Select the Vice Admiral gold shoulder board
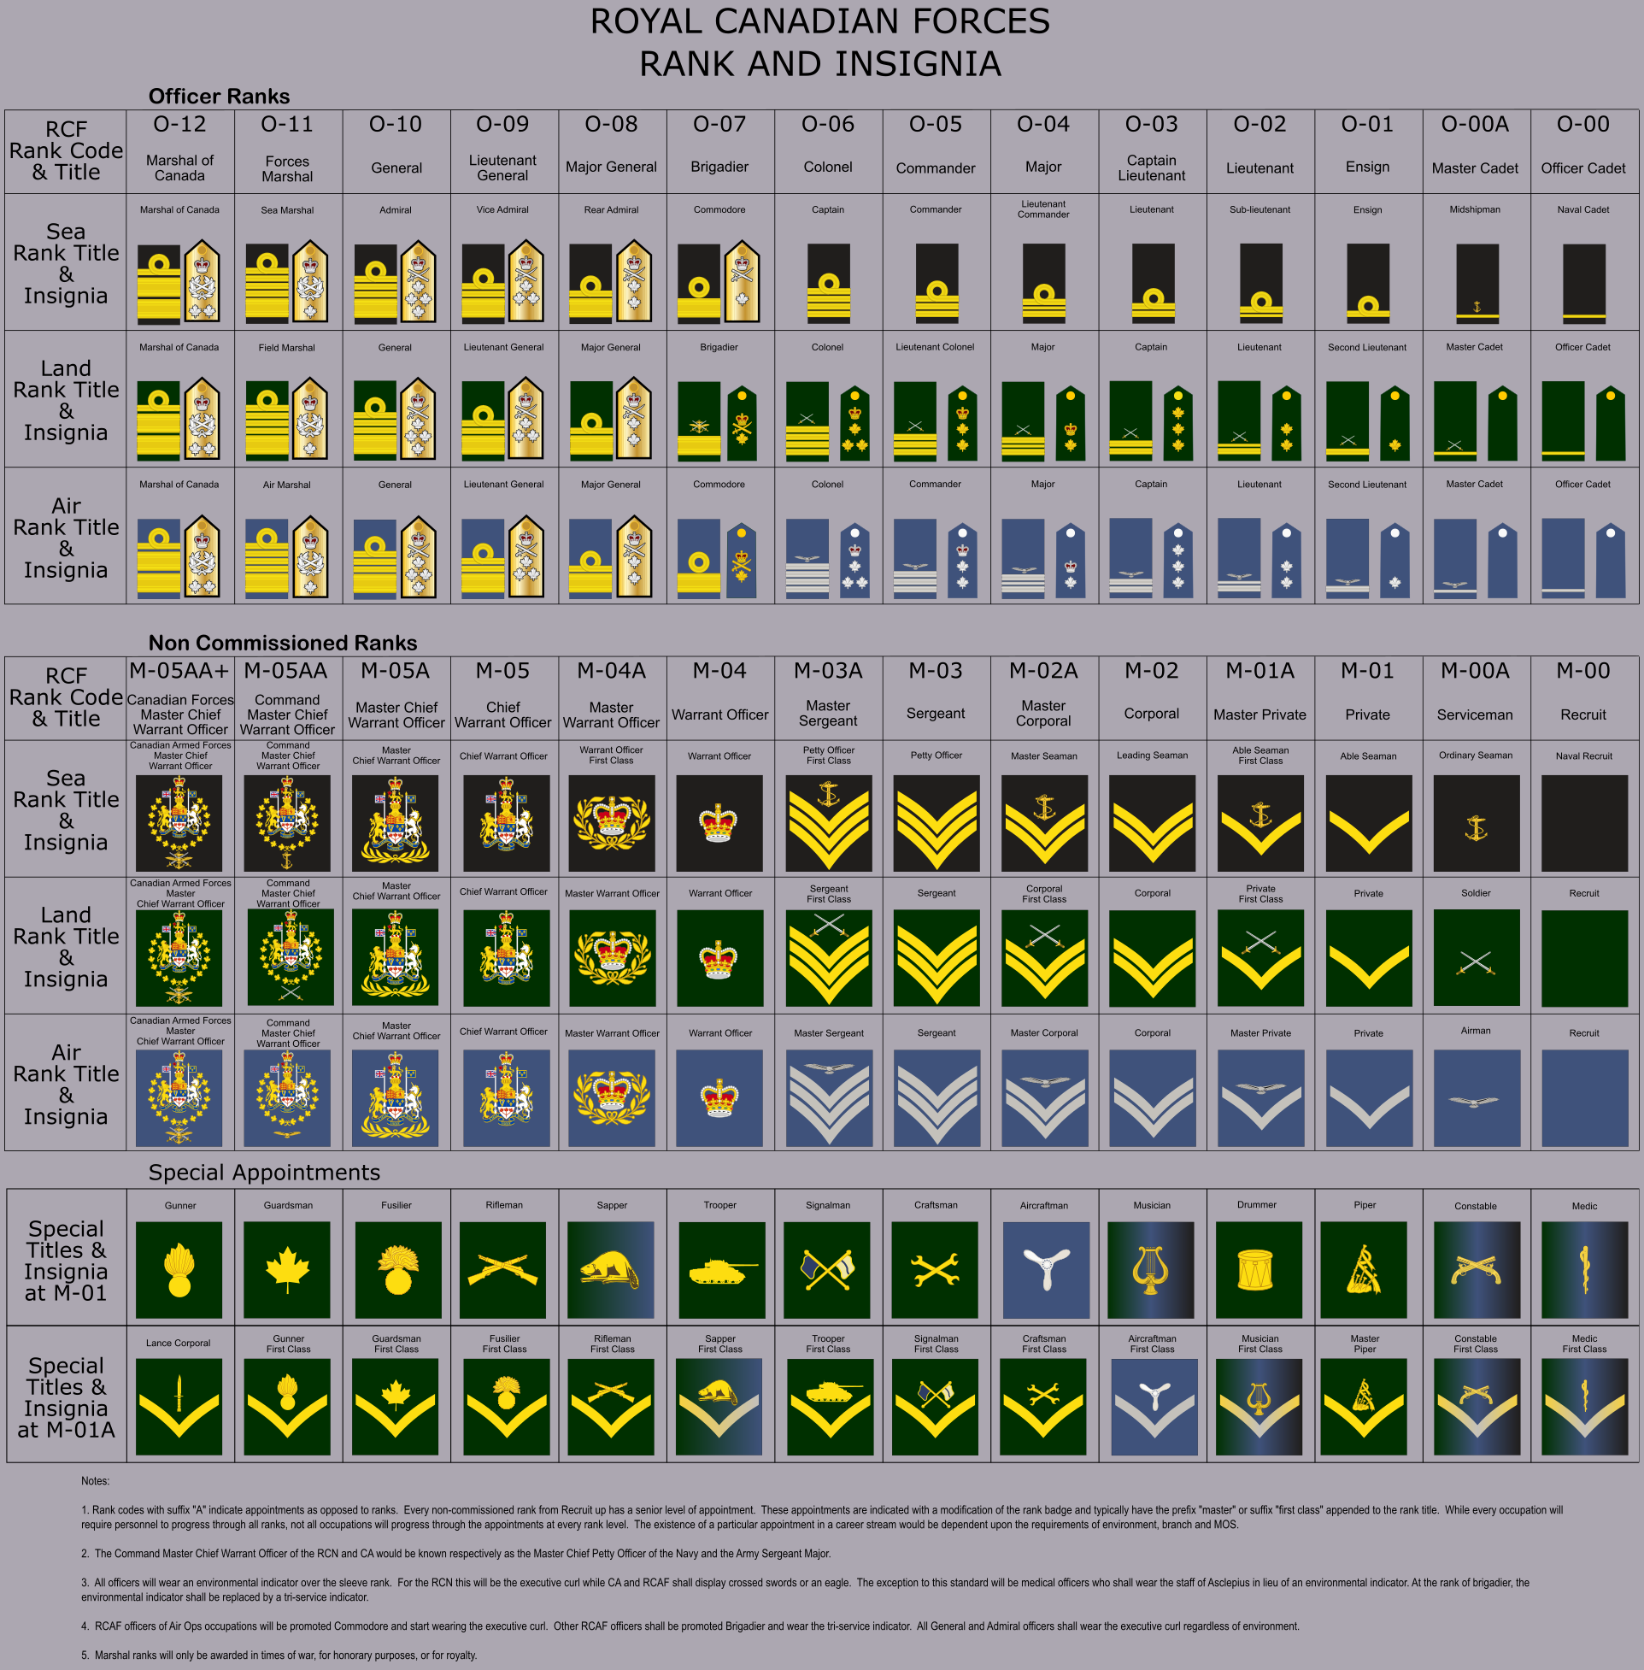Viewport: 1644px width, 1670px height. (525, 281)
